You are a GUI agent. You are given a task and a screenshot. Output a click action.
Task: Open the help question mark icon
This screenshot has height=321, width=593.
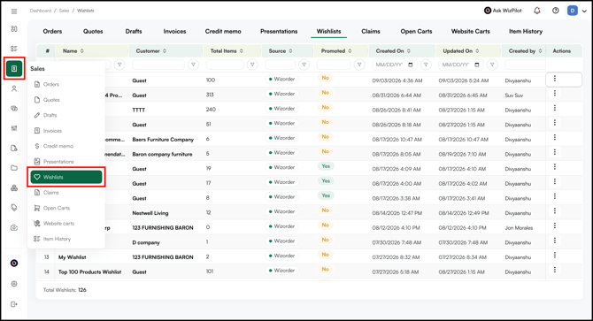click(555, 11)
